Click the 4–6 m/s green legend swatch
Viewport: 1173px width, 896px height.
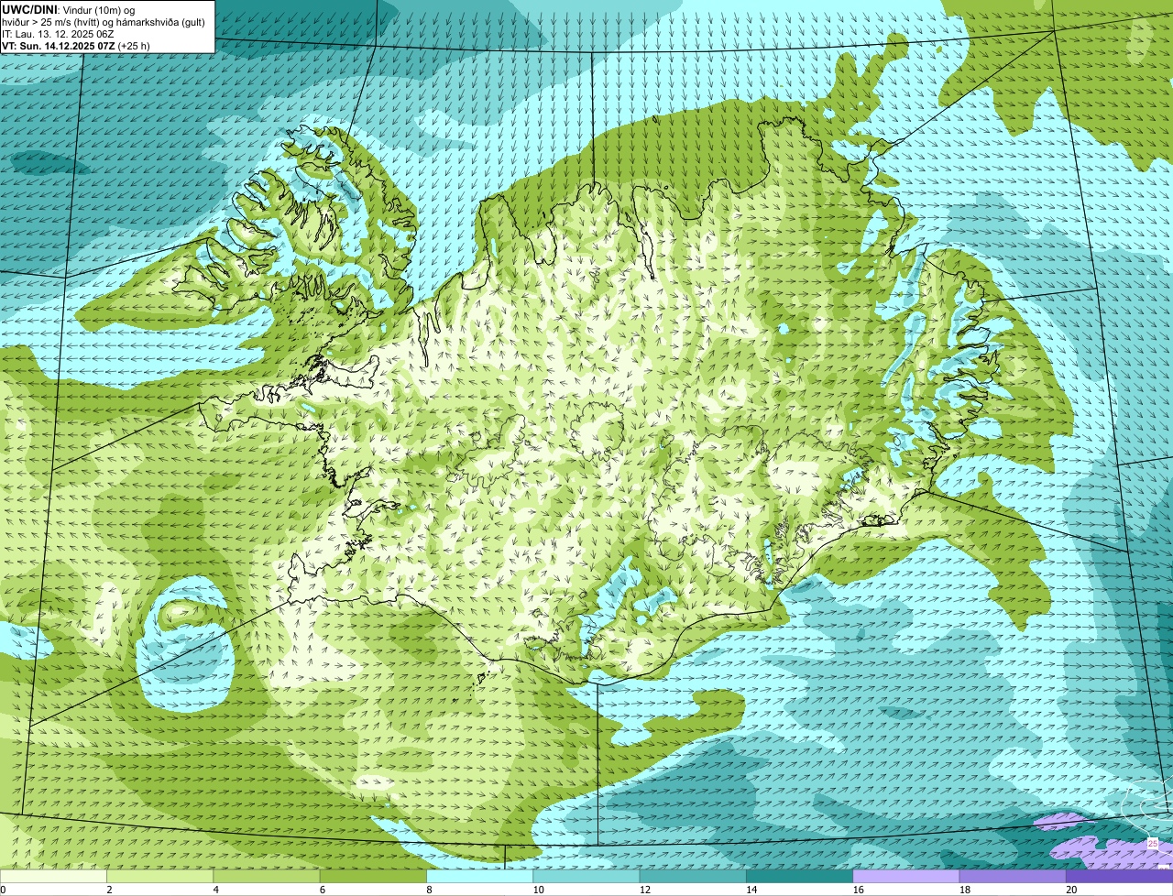click(x=267, y=876)
